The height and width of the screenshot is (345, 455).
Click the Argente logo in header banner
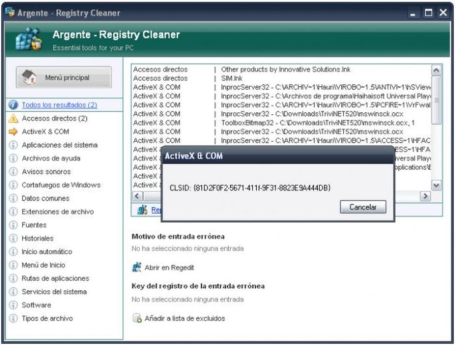(28, 39)
